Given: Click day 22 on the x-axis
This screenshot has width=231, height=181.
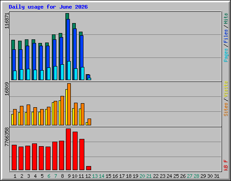Looking at the screenshot, I should pyautogui.click(x=156, y=176).
